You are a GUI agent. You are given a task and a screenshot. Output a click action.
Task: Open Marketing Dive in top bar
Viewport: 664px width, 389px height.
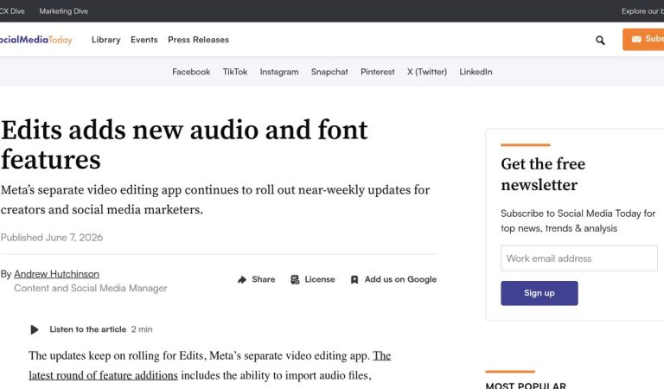point(63,11)
